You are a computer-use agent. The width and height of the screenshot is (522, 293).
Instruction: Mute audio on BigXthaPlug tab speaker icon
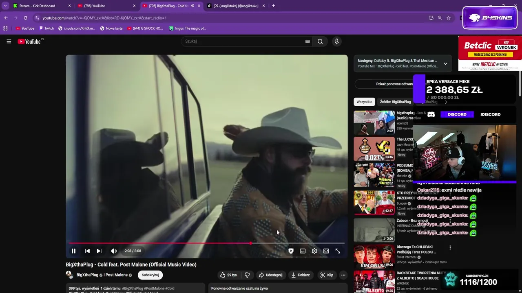coord(192,6)
